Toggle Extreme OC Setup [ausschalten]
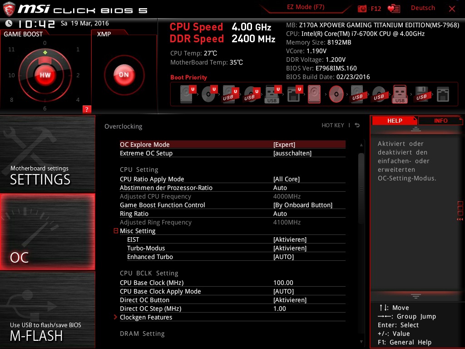 click(x=232, y=153)
